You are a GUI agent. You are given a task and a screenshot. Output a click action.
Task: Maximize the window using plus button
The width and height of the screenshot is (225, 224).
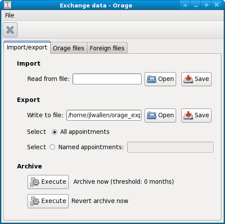point(206,5)
